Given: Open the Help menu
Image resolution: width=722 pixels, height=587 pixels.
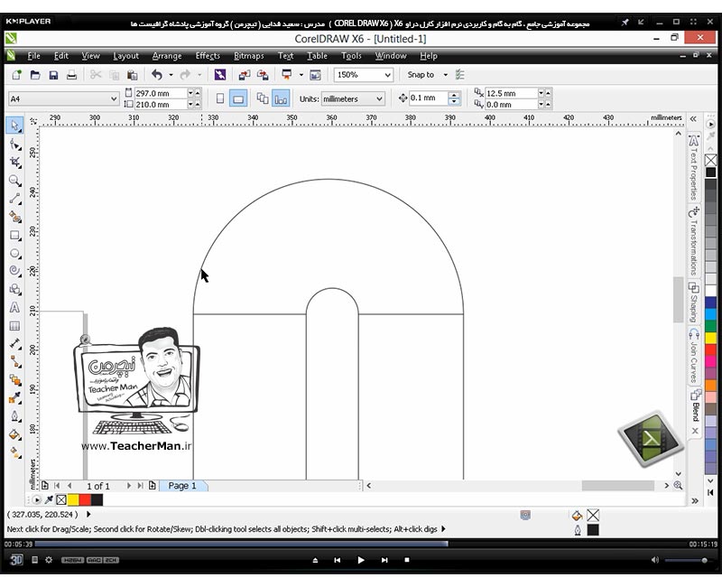Looking at the screenshot, I should click(x=428, y=56).
